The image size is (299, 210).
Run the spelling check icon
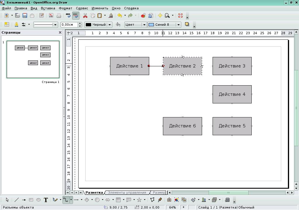[x=68, y=15]
